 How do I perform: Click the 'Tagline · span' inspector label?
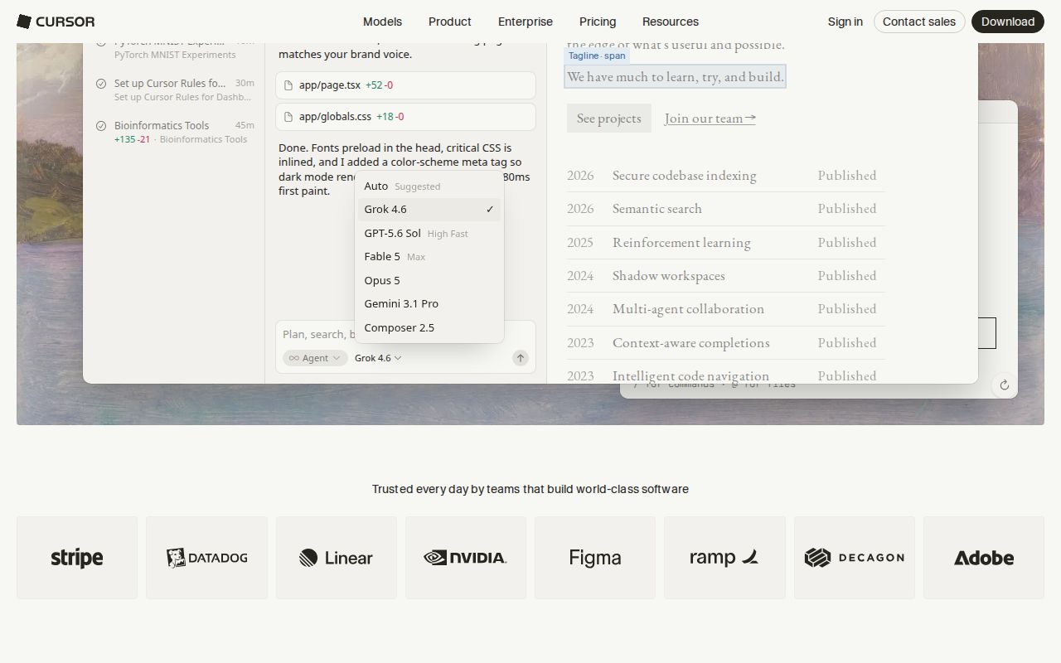tap(597, 56)
